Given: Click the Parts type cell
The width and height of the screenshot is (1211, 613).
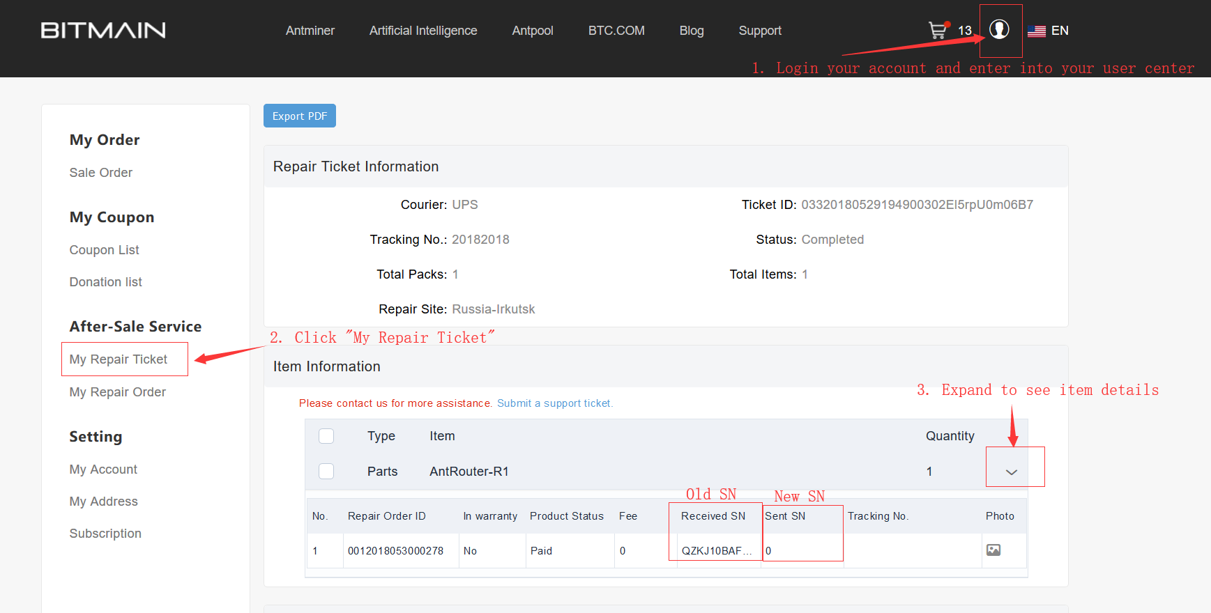Looking at the screenshot, I should pyautogui.click(x=382, y=472).
